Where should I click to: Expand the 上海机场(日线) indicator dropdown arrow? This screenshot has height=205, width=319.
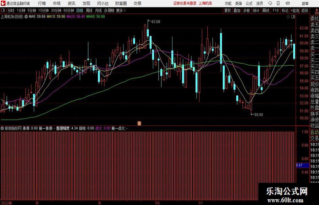[x=26, y=16]
